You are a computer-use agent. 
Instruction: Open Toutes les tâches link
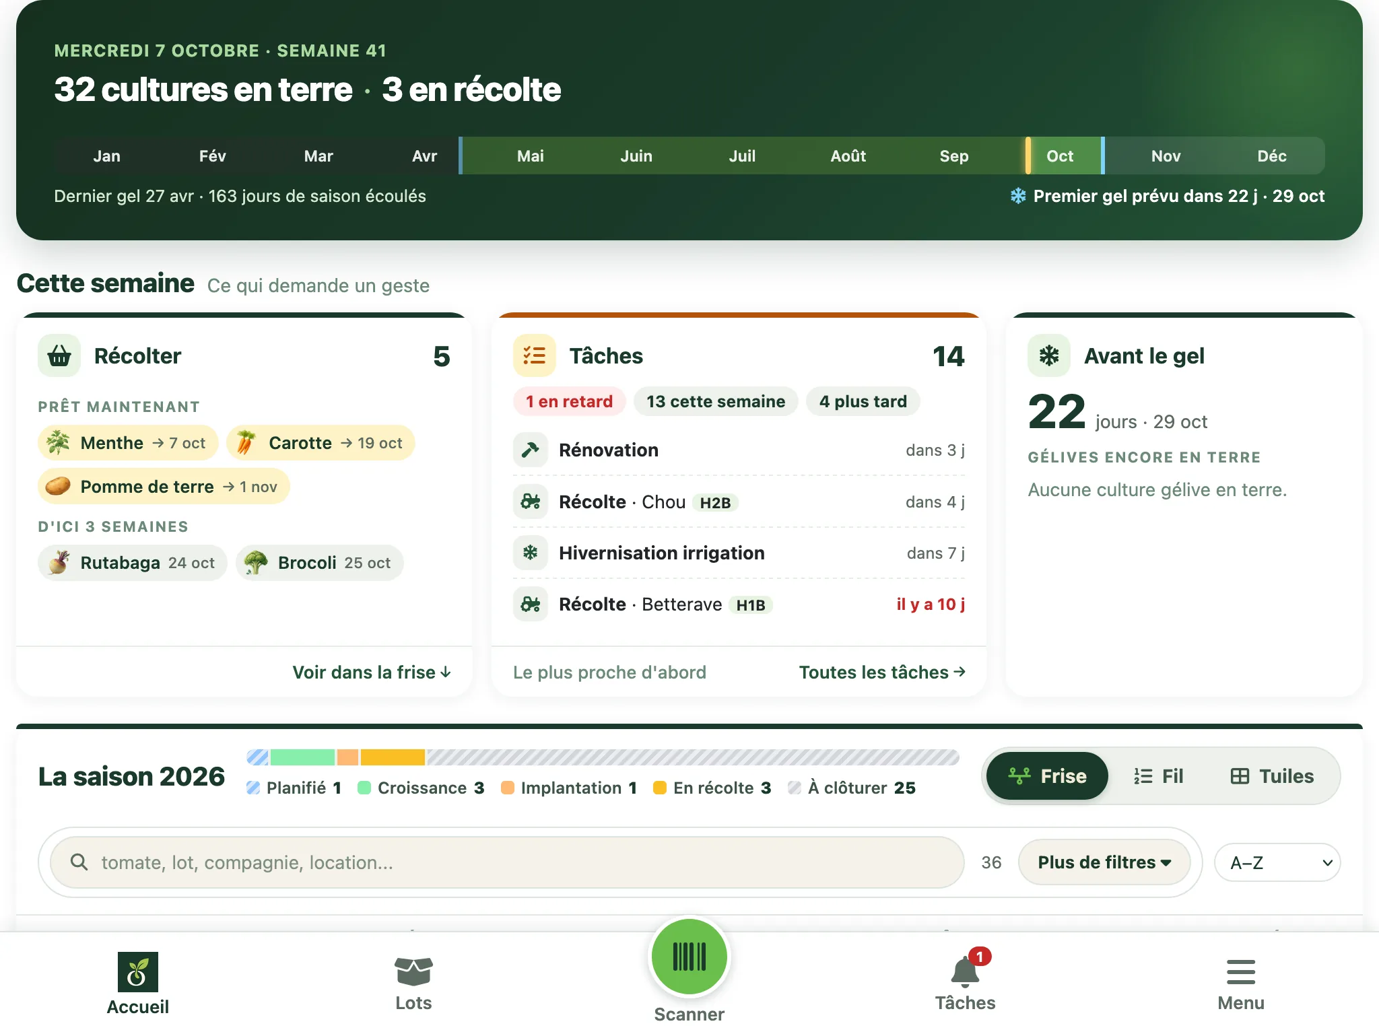882,673
